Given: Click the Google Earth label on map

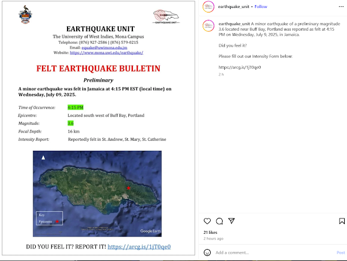Looking at the screenshot, I should click(150, 231).
